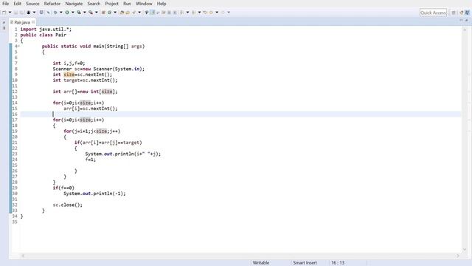Screen dimensions: 472x266
Task: Open the Next Annotation dropdown arrow
Action: [x=187, y=13]
